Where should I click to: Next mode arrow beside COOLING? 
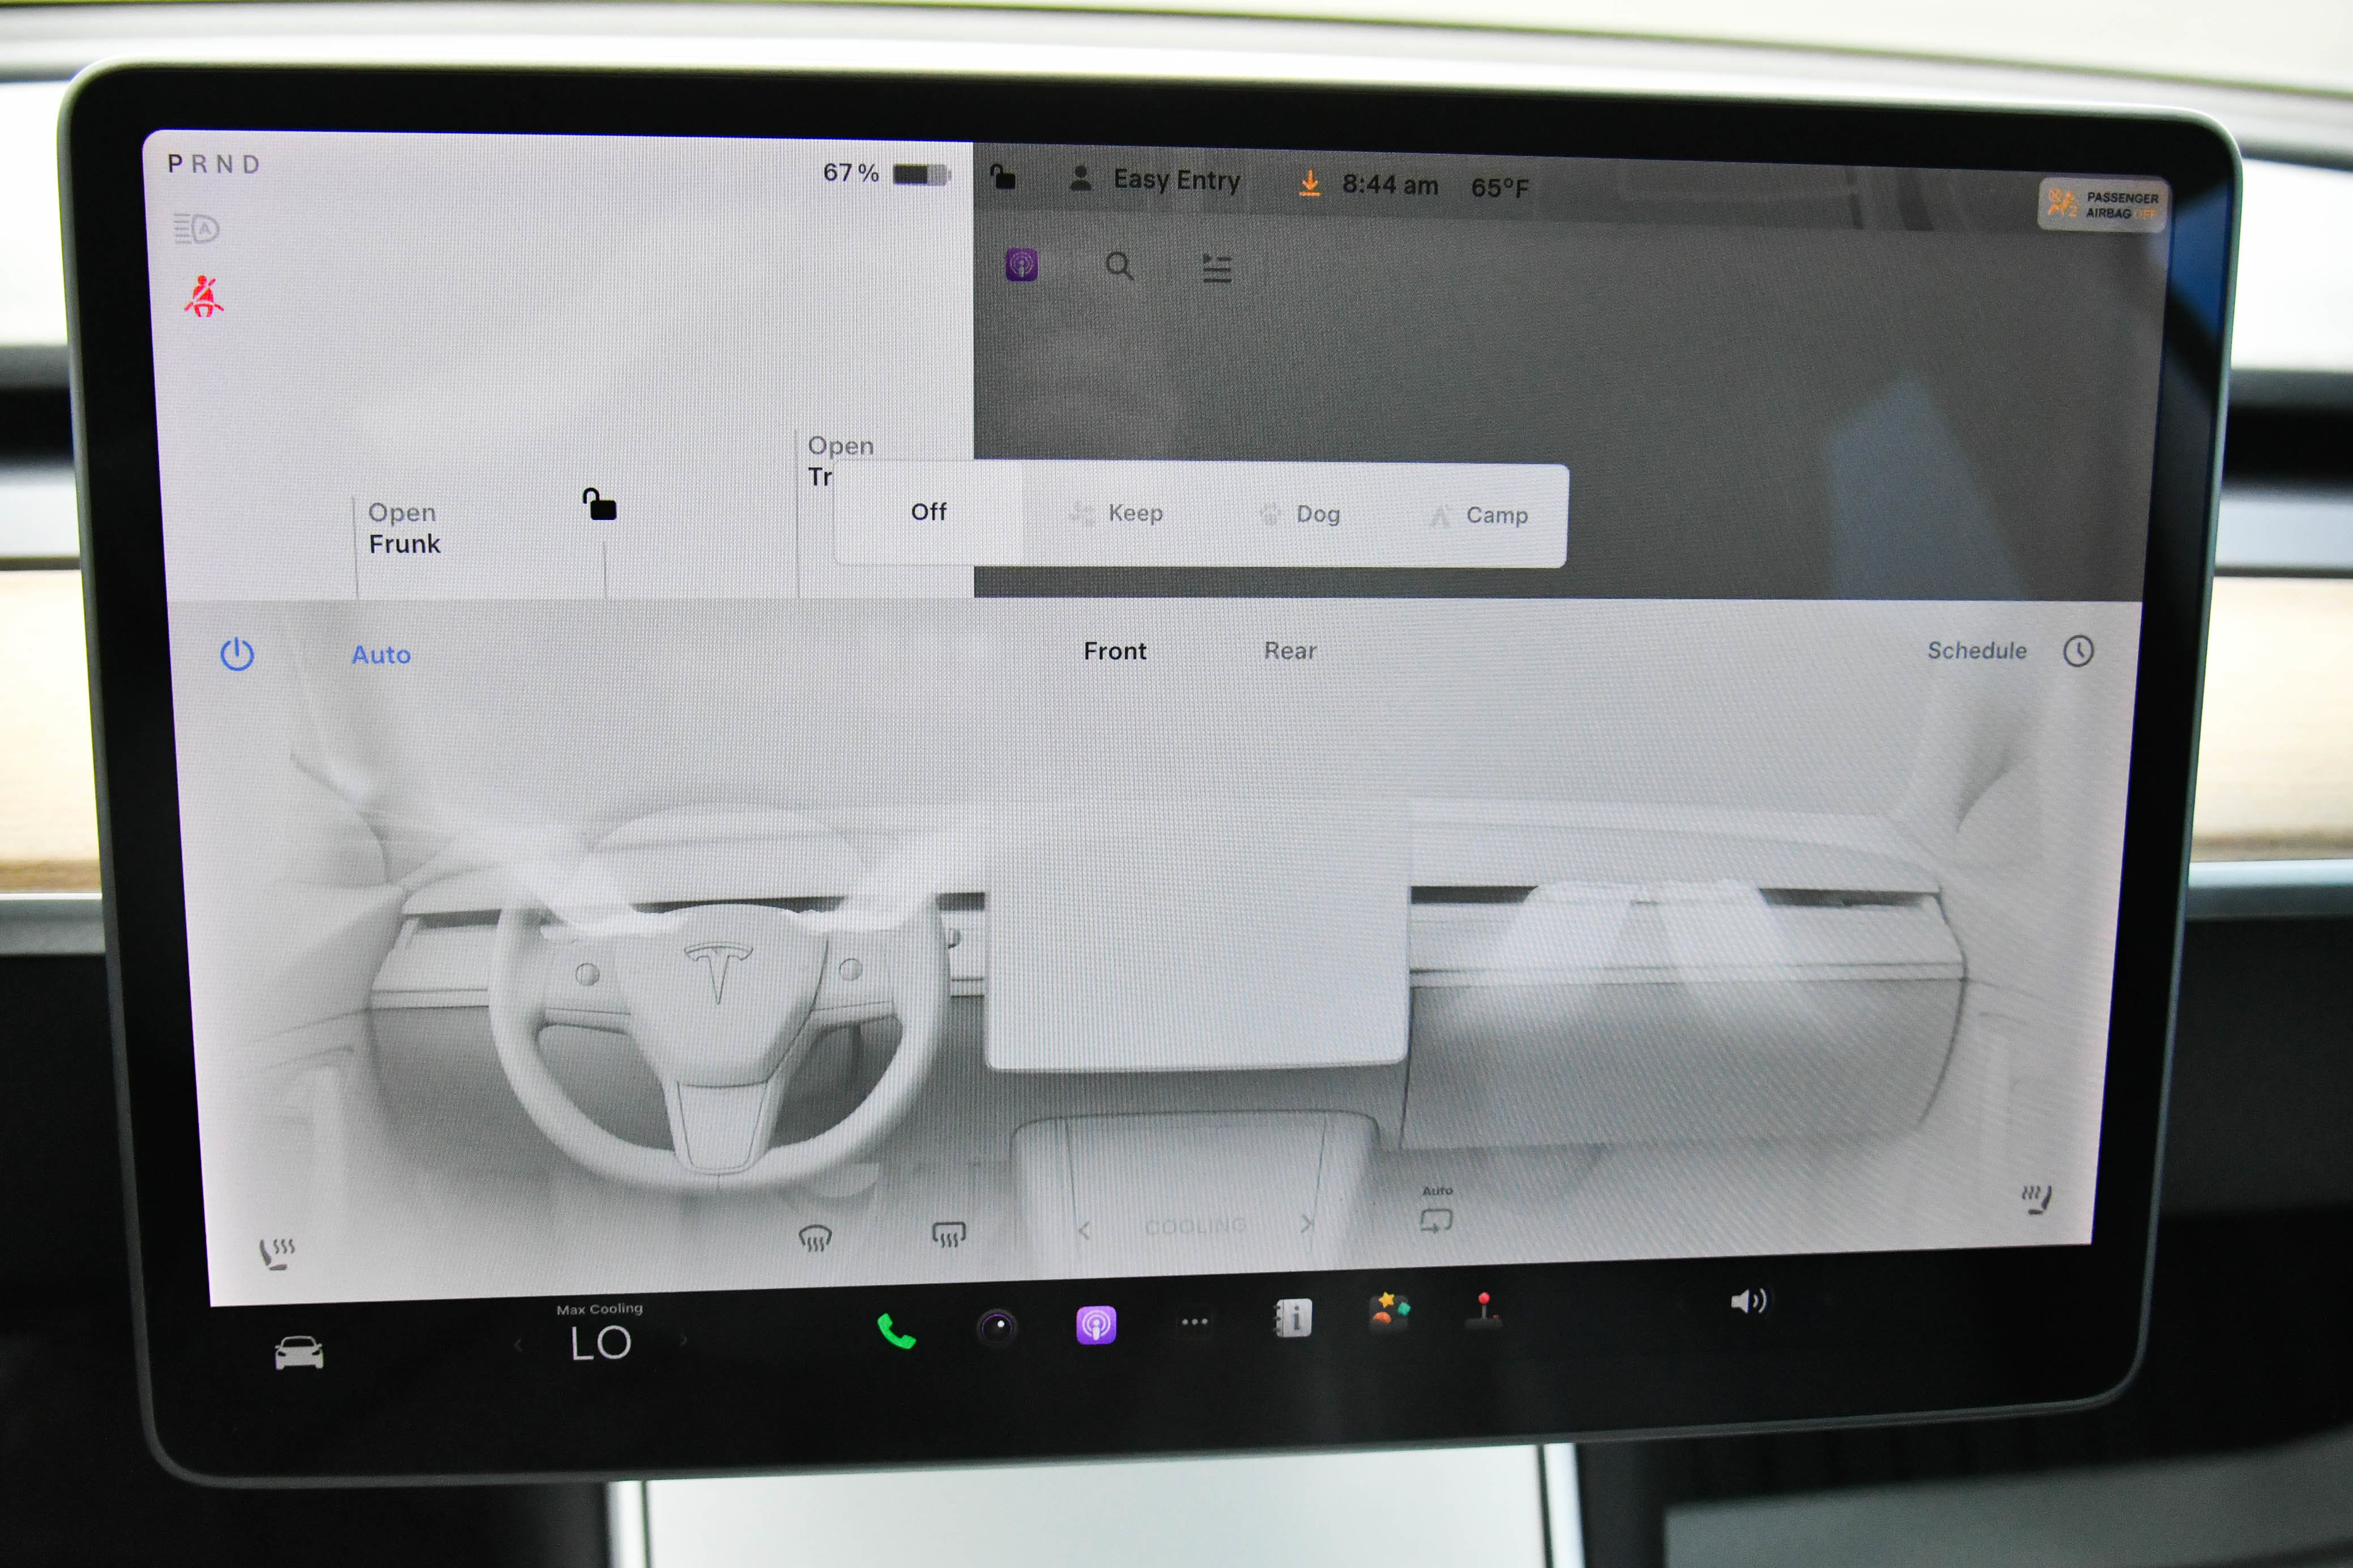[1306, 1224]
